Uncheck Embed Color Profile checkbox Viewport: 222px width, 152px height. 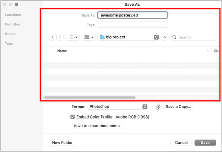click(x=72, y=117)
